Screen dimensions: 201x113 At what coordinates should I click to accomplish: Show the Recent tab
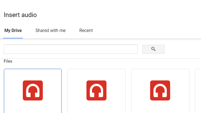(86, 31)
